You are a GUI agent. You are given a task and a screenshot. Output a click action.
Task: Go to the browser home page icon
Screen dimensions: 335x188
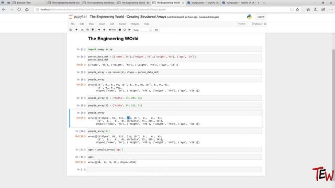(x=27, y=9)
